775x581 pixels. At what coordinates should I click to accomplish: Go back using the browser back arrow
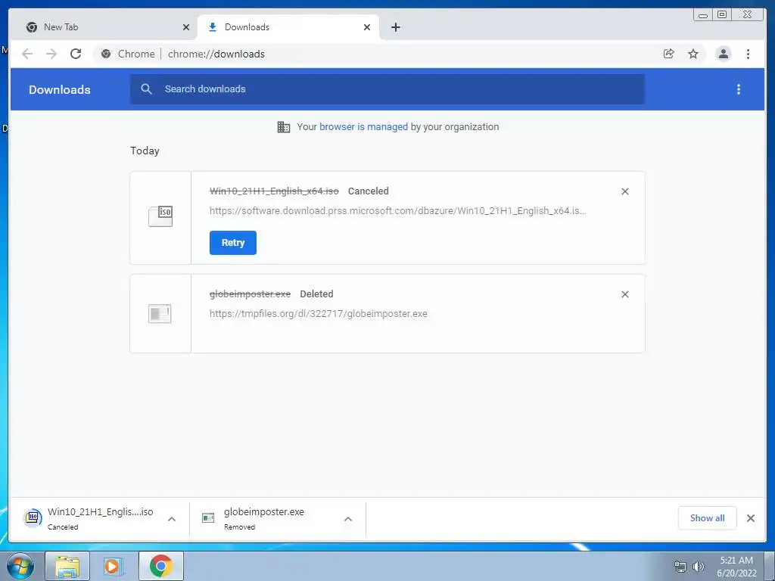(x=27, y=54)
